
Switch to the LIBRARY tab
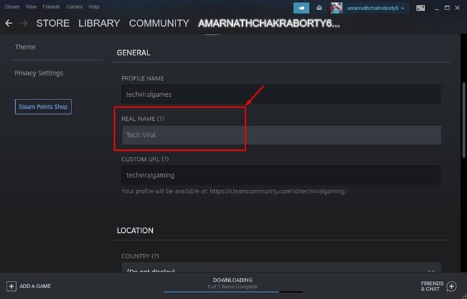click(x=99, y=23)
